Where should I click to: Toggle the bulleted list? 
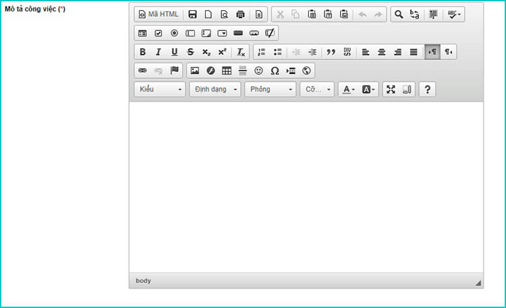point(277,52)
